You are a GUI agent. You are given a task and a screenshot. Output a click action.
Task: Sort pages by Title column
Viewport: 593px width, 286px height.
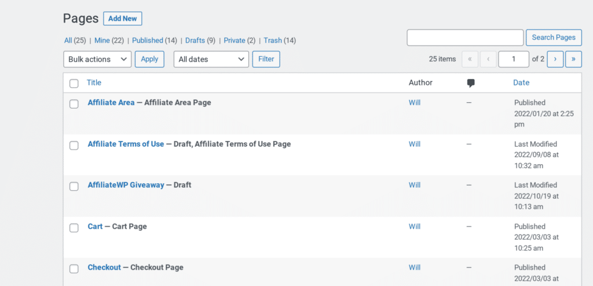click(94, 83)
